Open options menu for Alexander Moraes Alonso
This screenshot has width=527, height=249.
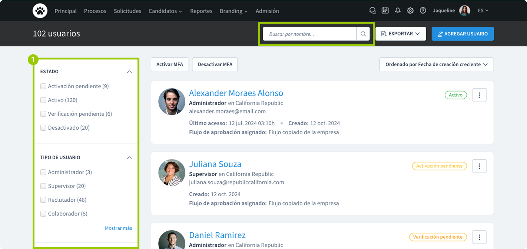click(479, 95)
